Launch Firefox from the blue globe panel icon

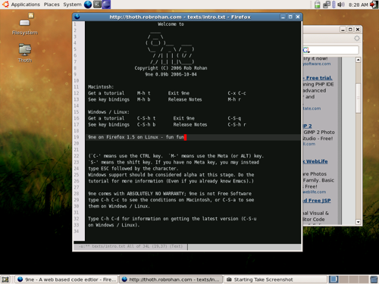pos(88,5)
